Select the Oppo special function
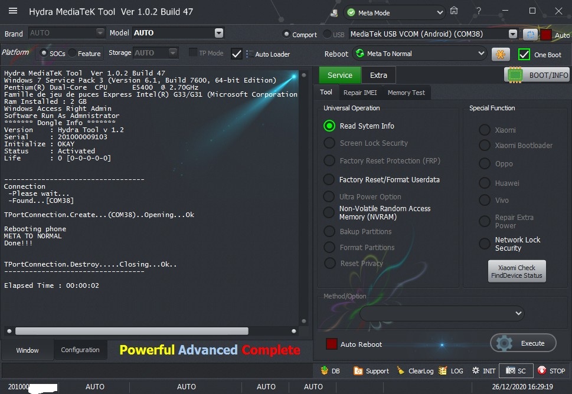 485,163
